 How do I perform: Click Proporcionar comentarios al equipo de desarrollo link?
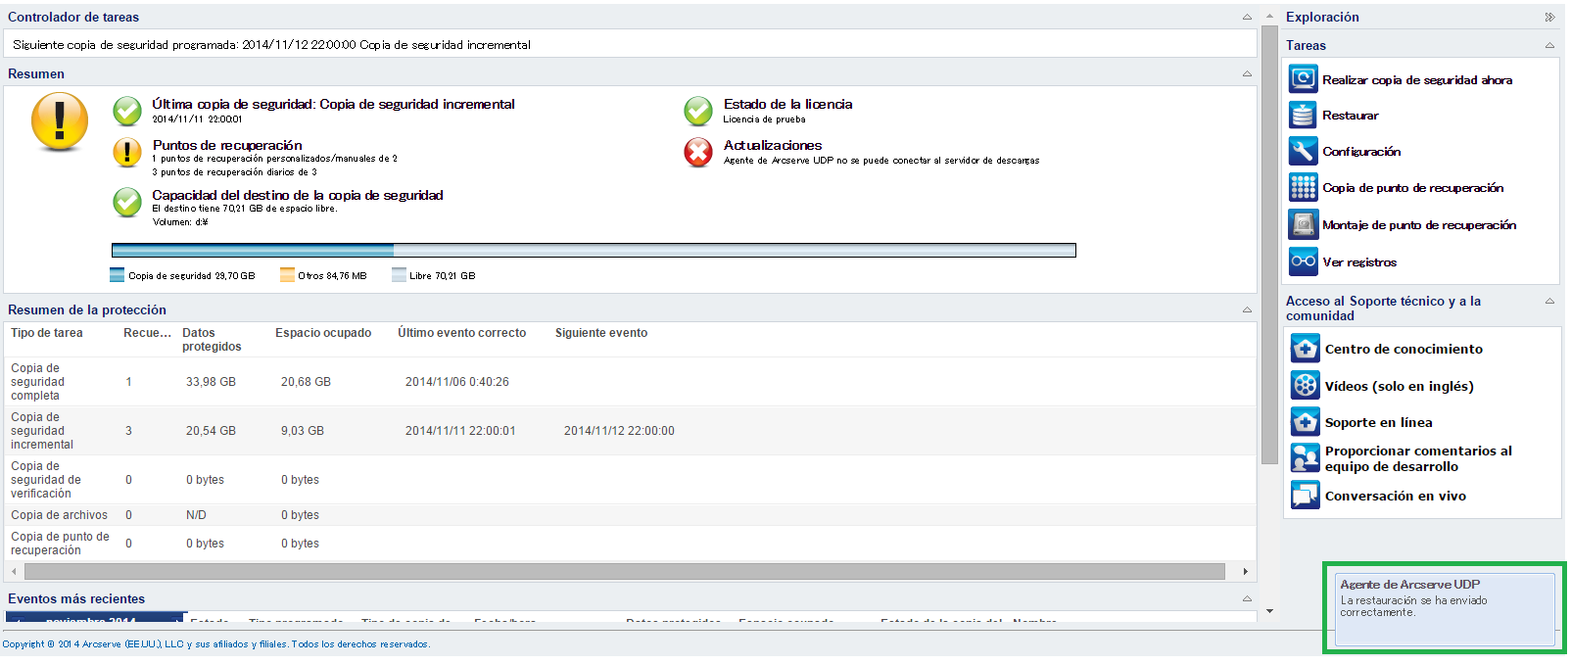[1418, 458]
